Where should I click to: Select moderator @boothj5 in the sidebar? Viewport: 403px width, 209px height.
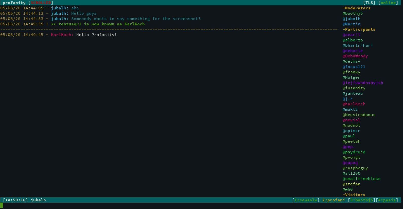click(351, 13)
